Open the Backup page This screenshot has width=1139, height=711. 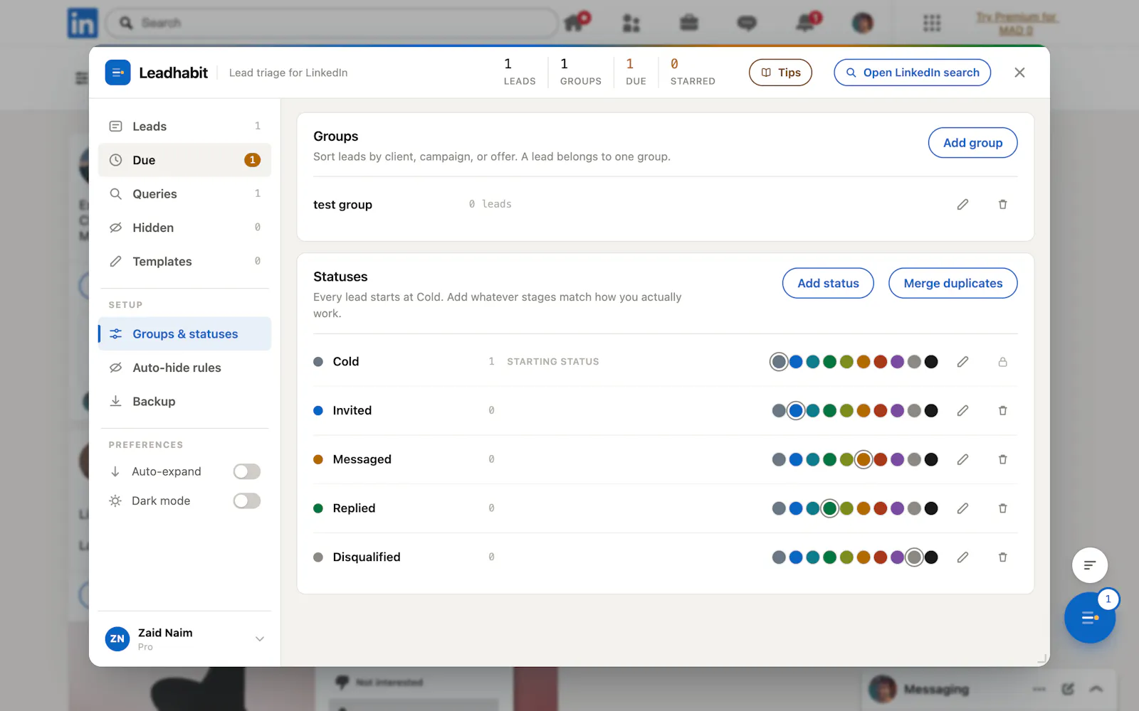pos(184,402)
